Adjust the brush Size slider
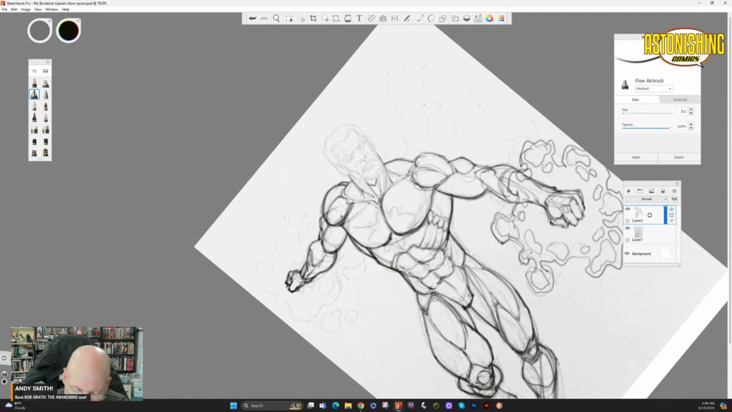Image resolution: width=732 pixels, height=412 pixels. (647, 113)
